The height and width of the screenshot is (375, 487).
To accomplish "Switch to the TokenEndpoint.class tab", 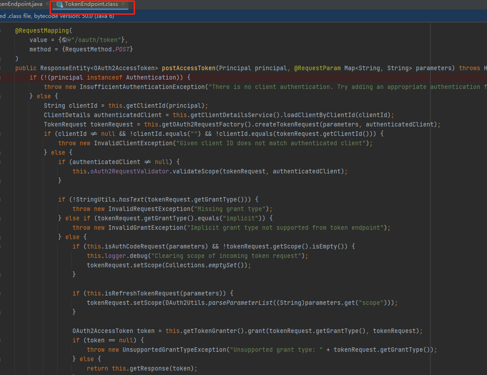I will 91,4.
